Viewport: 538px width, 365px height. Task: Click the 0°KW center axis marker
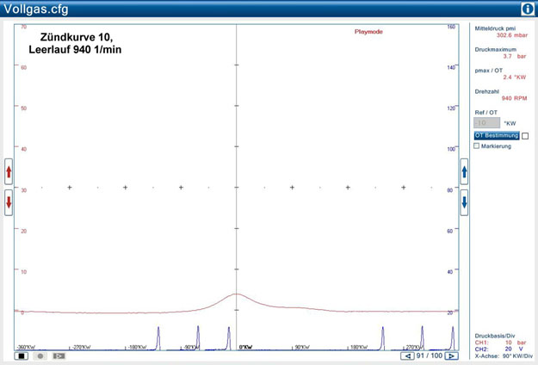click(245, 348)
